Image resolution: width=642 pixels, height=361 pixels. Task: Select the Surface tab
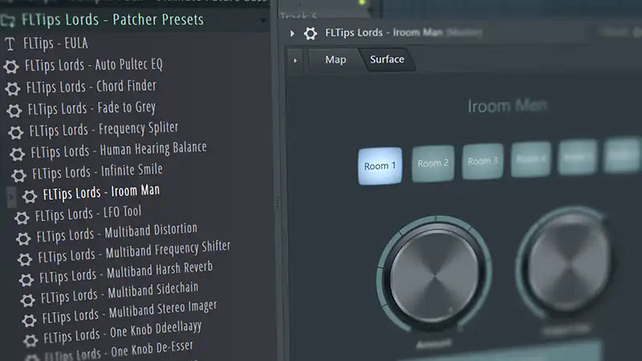(x=387, y=59)
